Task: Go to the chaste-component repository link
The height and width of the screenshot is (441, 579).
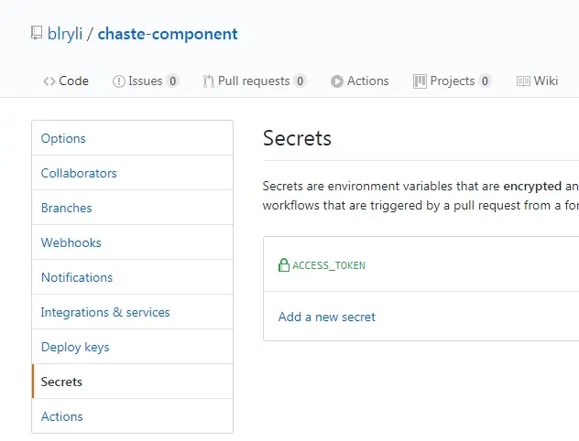Action: click(x=168, y=35)
